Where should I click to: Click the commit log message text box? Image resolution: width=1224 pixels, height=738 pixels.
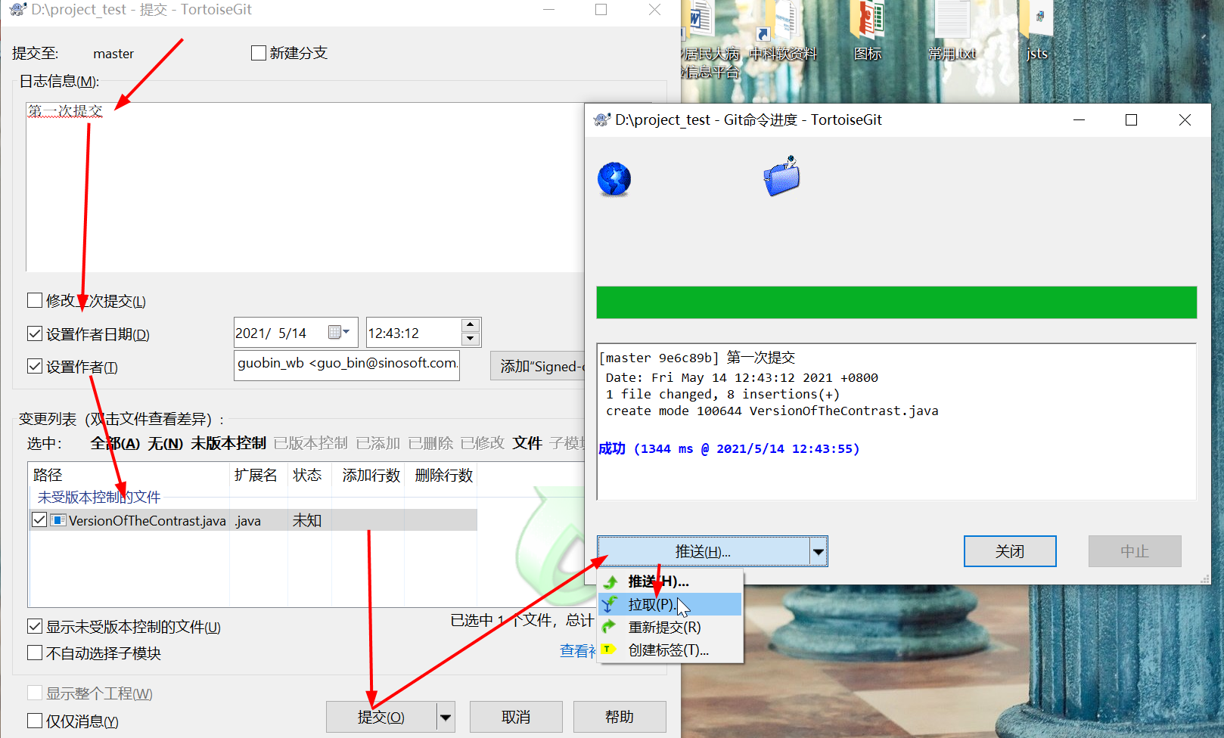click(306, 187)
